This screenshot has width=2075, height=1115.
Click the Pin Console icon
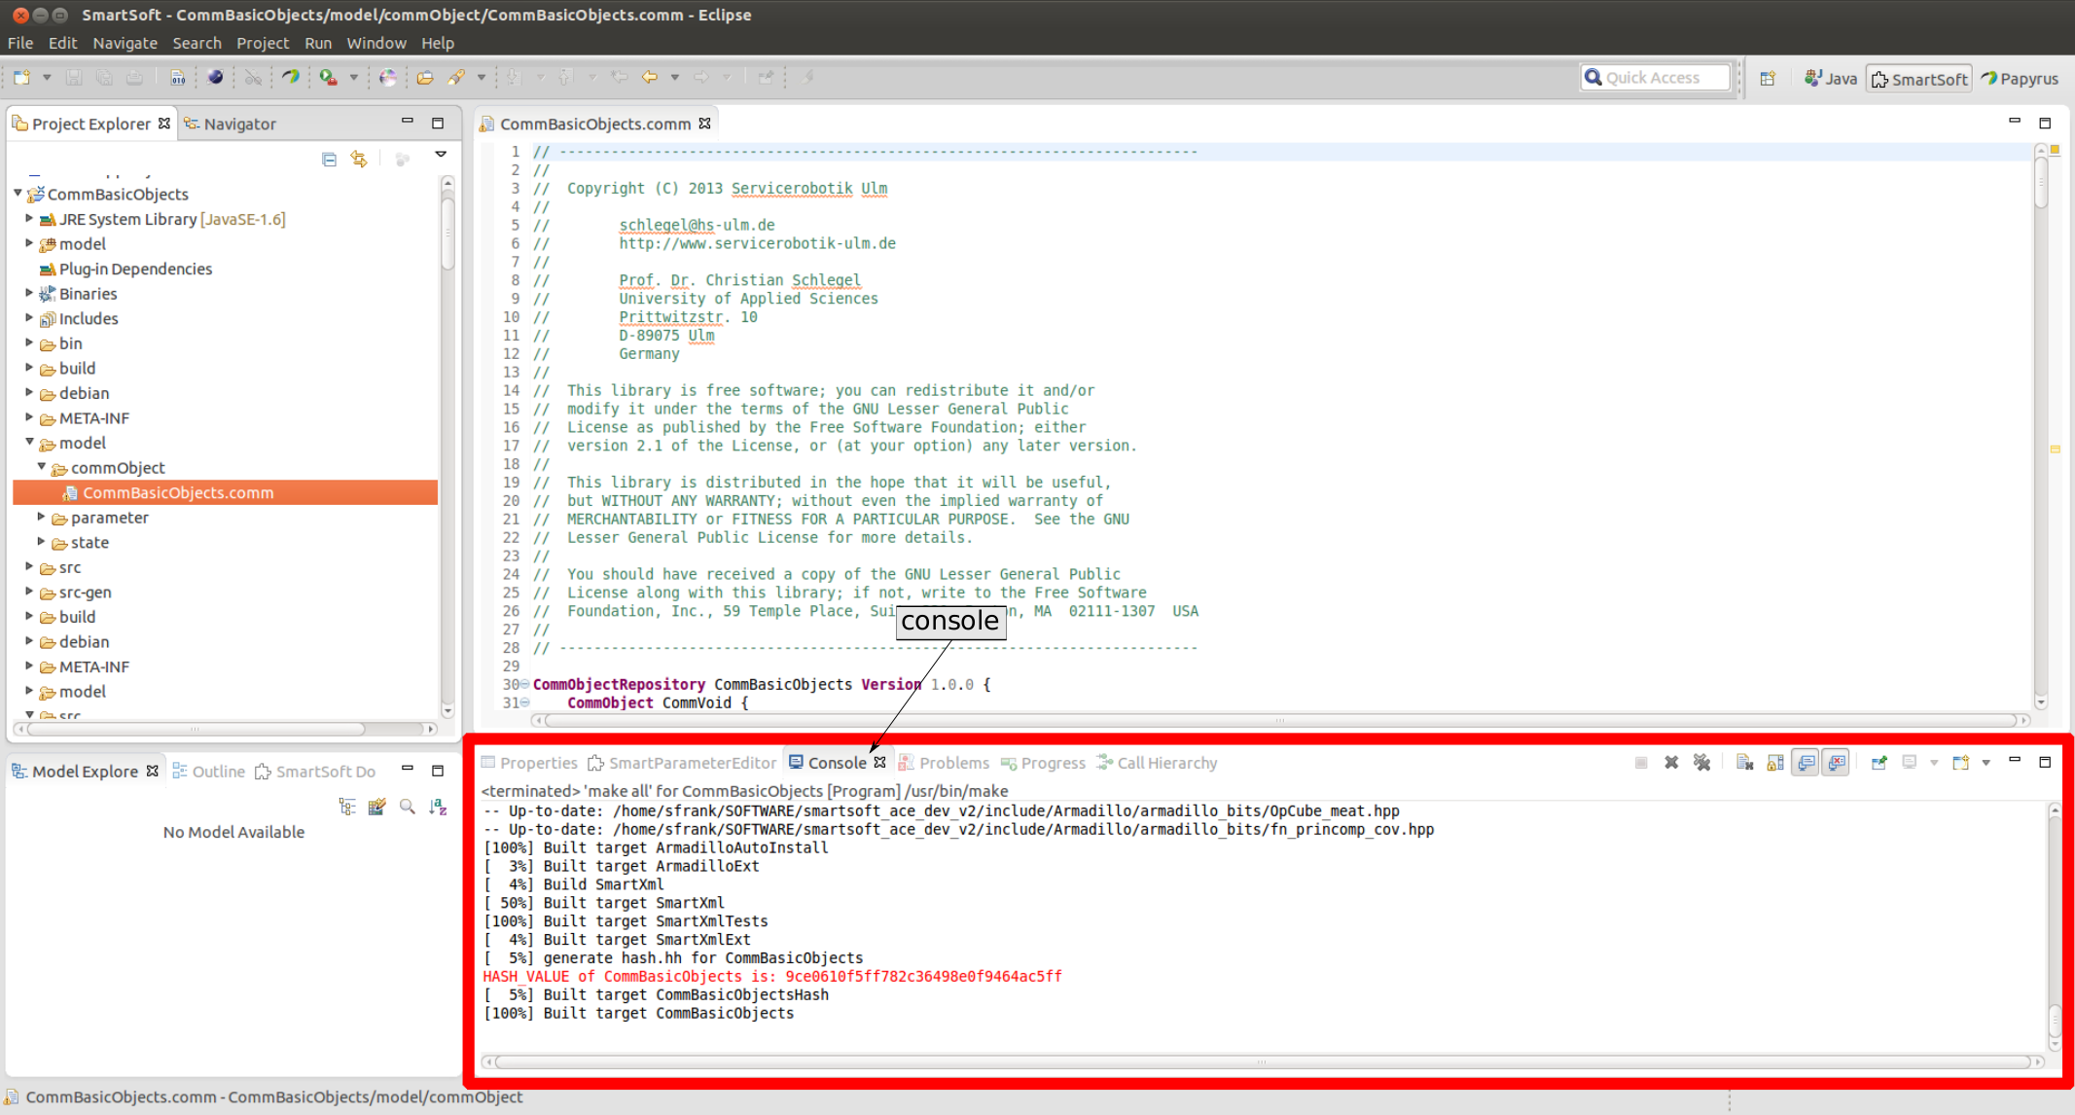[x=1878, y=763]
